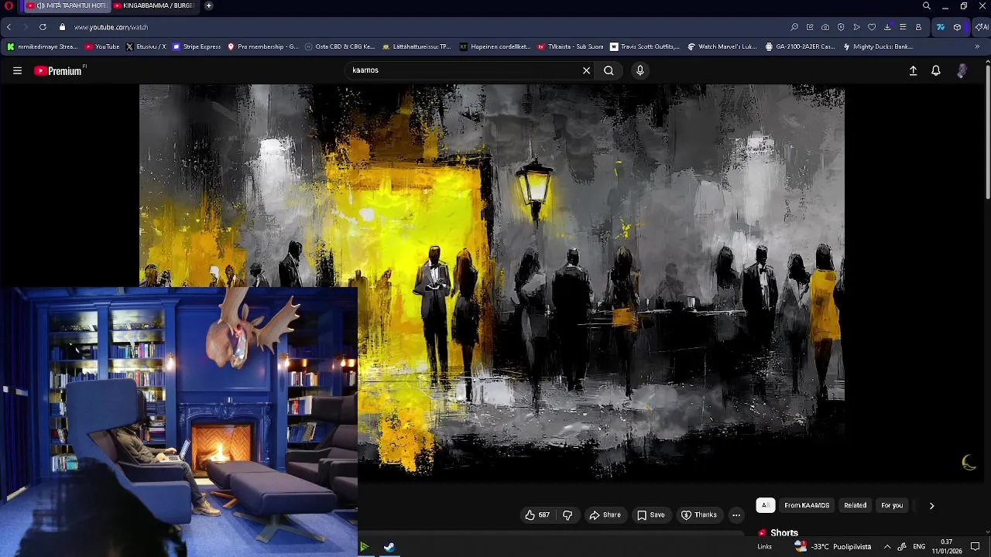Select the From KAAMOS filter chip

[x=807, y=505]
